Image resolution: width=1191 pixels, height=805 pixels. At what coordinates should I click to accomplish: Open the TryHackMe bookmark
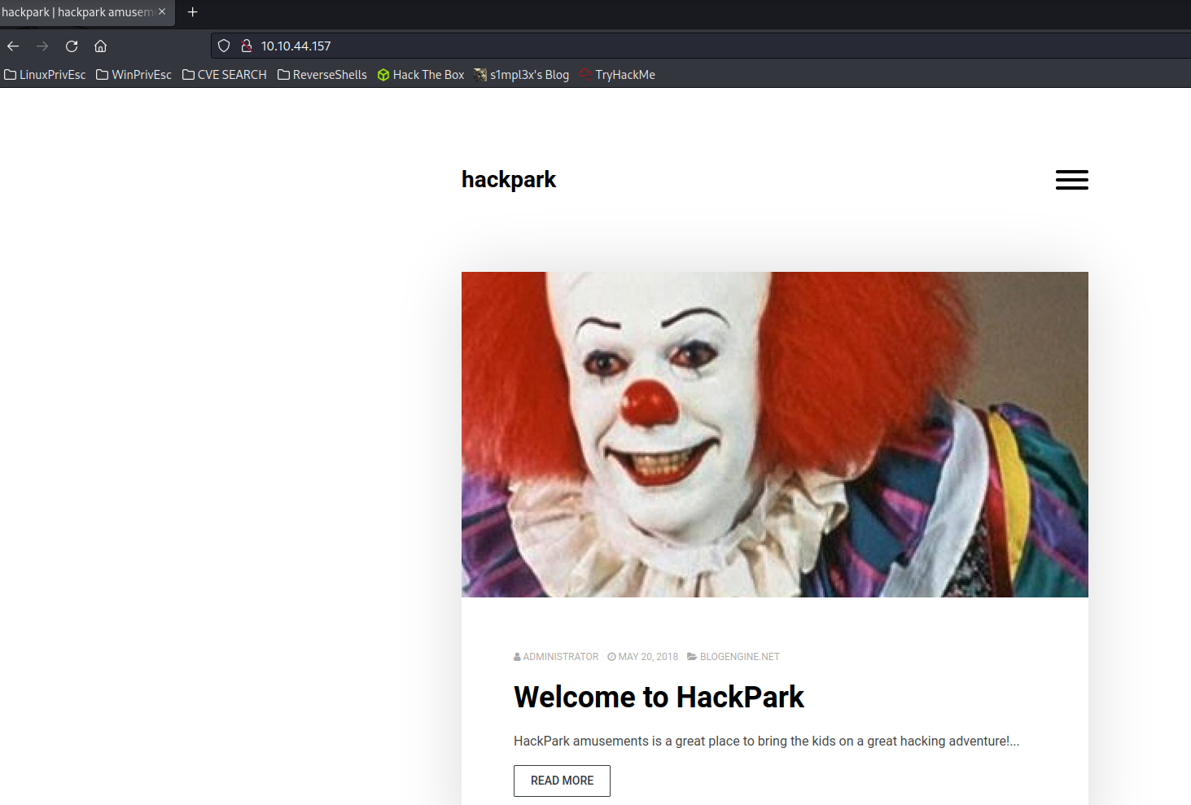(x=617, y=75)
